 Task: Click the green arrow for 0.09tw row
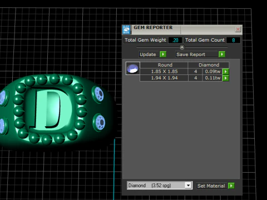tap(226, 72)
